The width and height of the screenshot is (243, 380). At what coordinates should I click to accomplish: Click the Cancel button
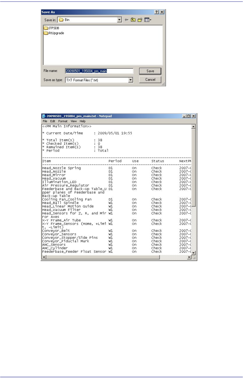coord(150,80)
